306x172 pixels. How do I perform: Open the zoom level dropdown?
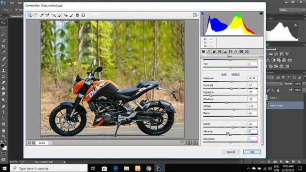click(50, 143)
